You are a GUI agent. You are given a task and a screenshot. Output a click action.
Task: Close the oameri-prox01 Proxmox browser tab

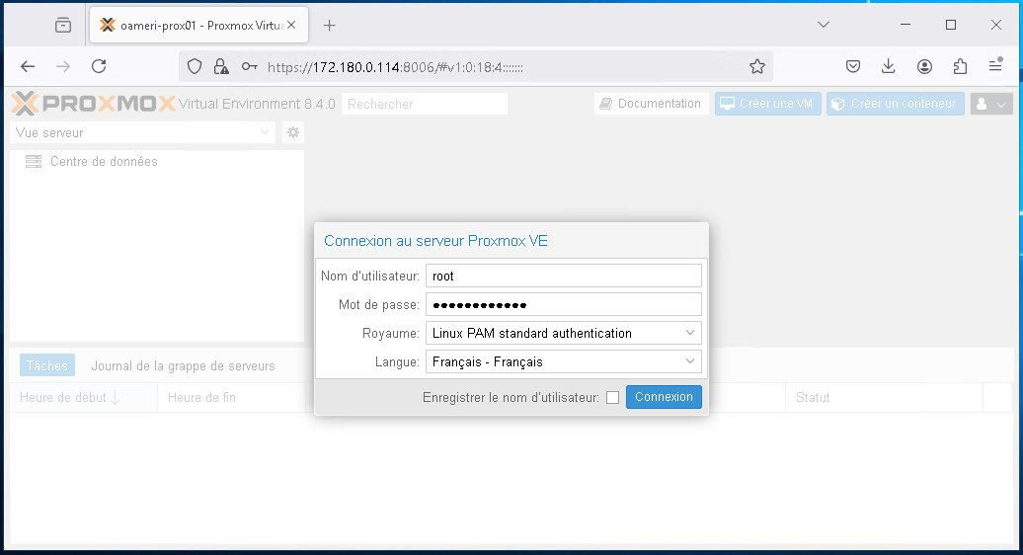click(x=291, y=25)
